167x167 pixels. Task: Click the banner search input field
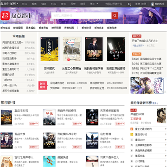click(82, 16)
